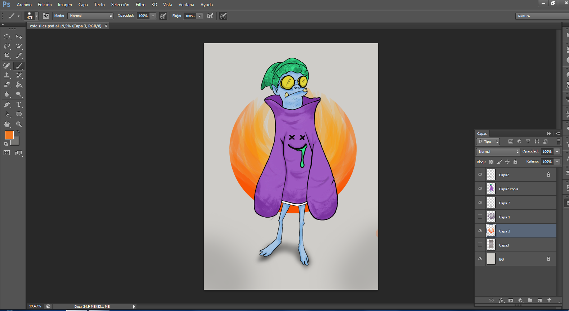
Task: Select the Crop tool
Action: 7,55
